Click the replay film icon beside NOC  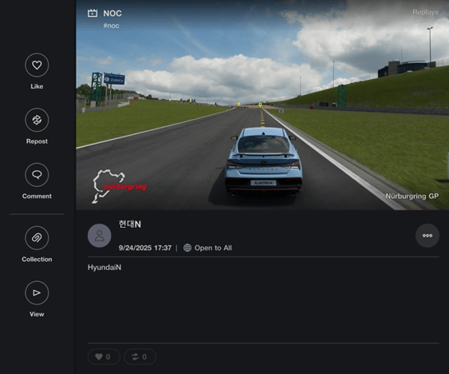[x=93, y=13]
